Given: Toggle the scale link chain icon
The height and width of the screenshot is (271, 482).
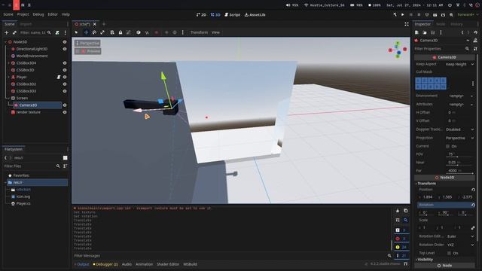Looking at the screenshot, I should point(473,227).
